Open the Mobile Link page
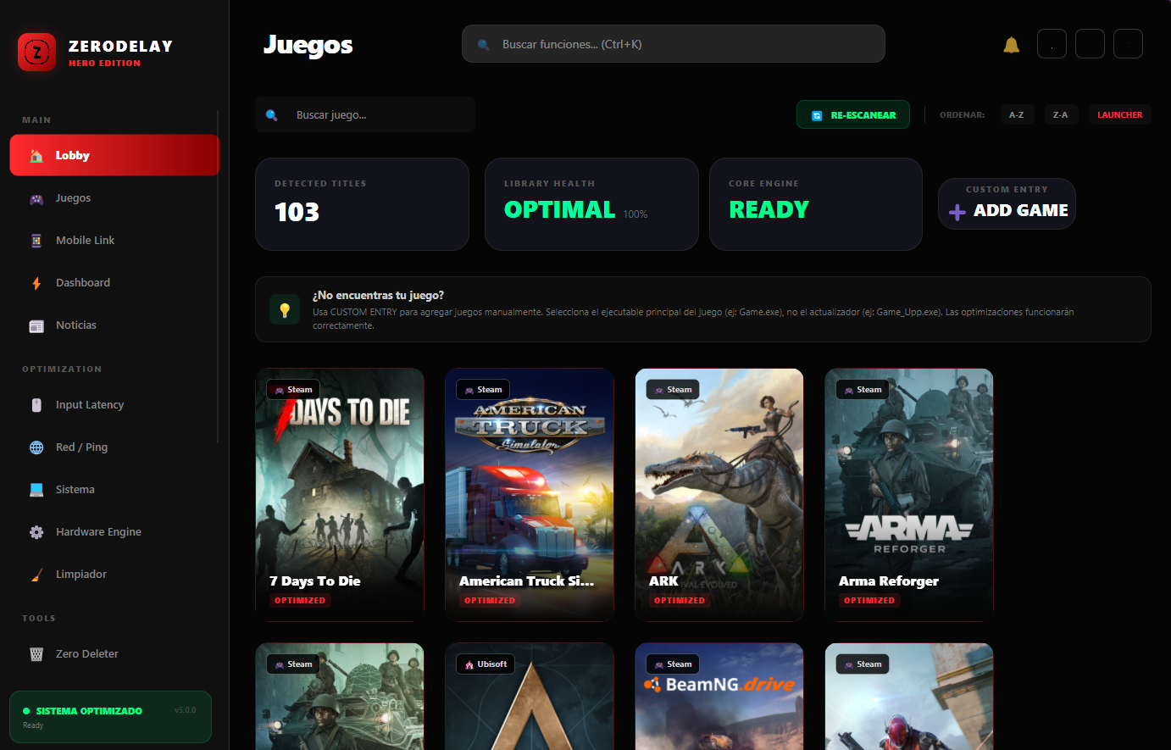 [x=114, y=241]
